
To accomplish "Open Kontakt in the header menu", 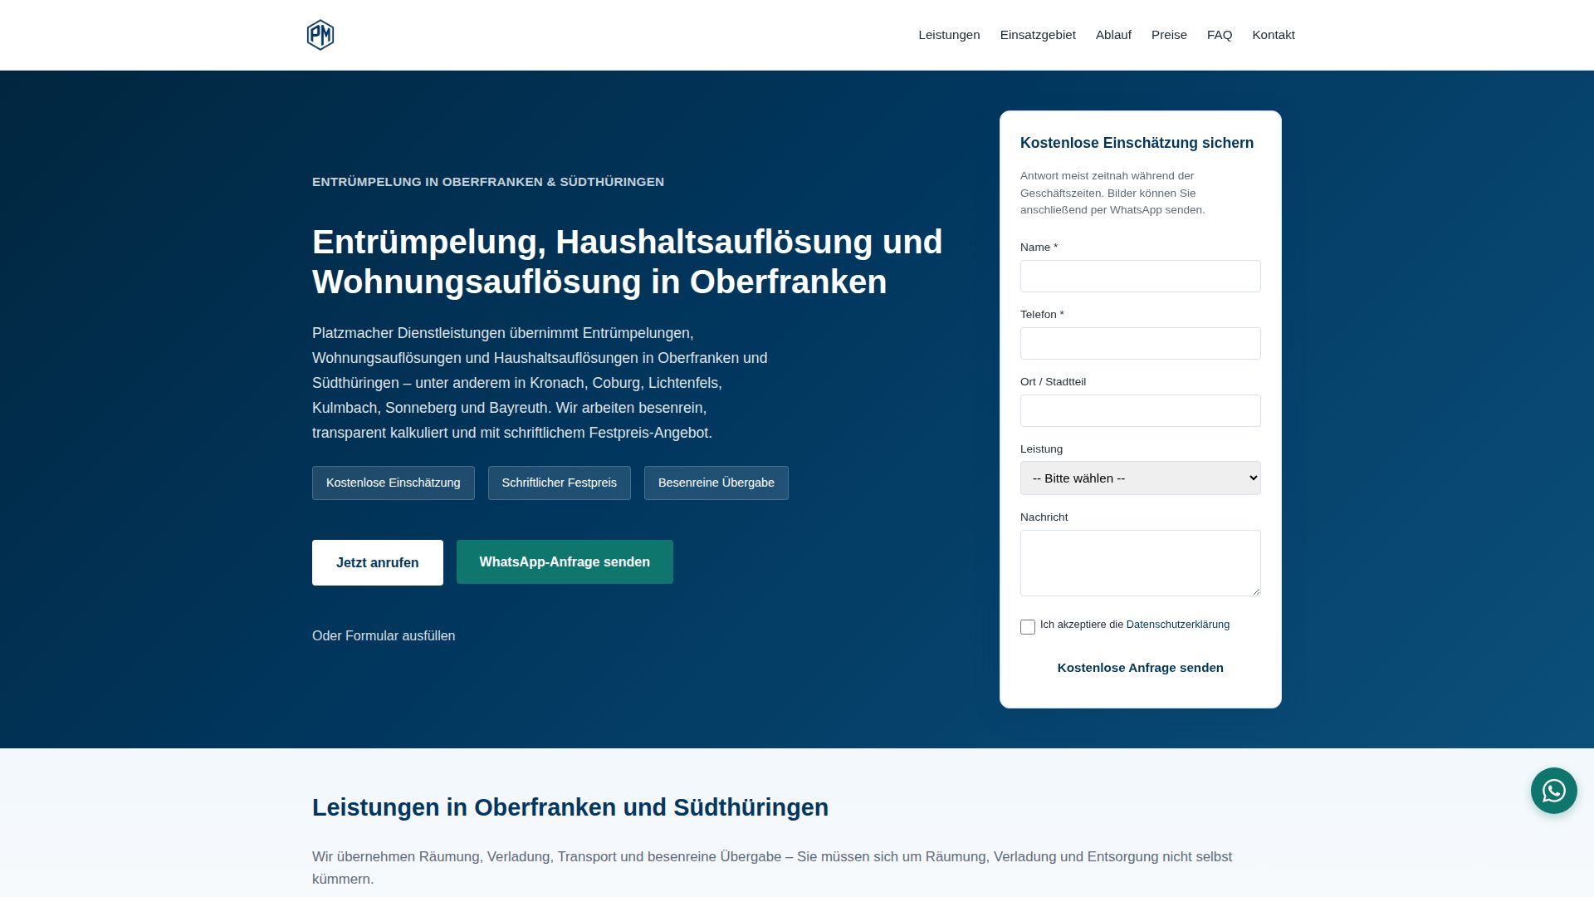I will (x=1274, y=35).
